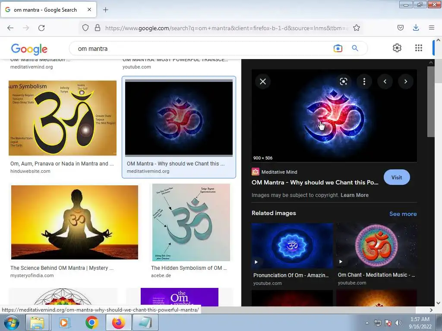Image resolution: width=442 pixels, height=331 pixels.
Task: Search inside image with Lens icon
Action: pos(343,81)
